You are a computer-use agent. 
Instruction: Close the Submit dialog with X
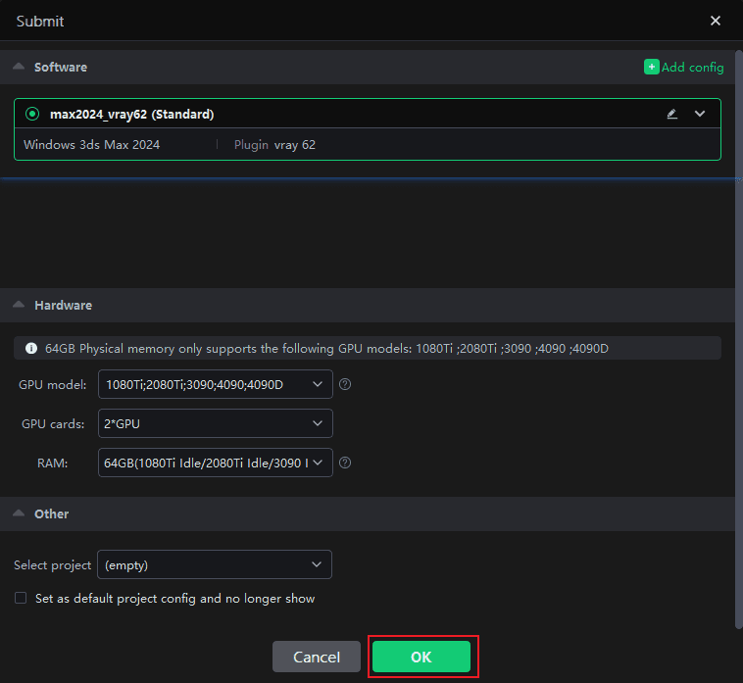click(x=716, y=21)
